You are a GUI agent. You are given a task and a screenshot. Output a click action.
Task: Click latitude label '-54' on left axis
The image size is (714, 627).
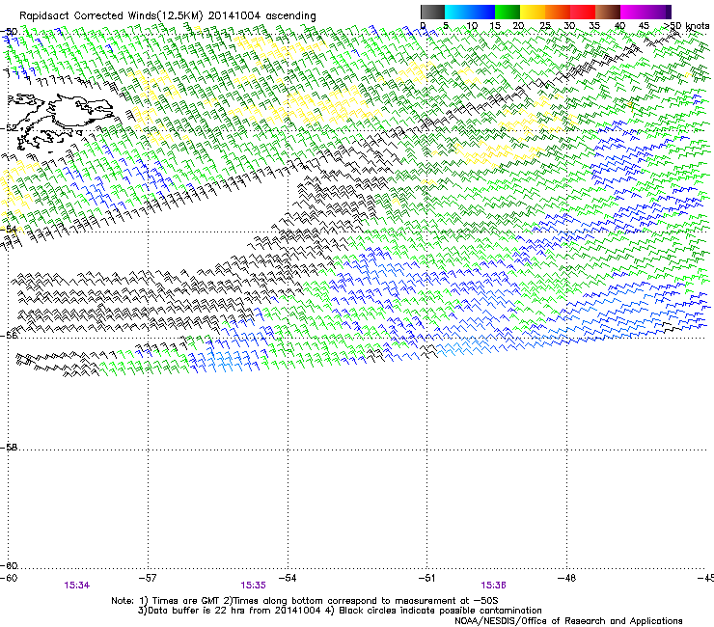coord(9,229)
